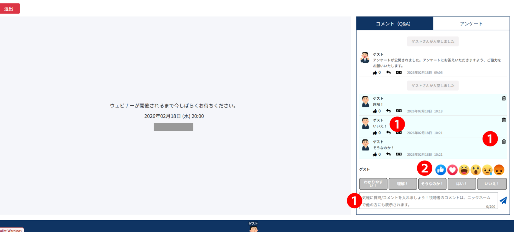Image resolution: width=514 pixels, height=232 pixels.
Task: Send the red heart reaction
Action: [452, 170]
